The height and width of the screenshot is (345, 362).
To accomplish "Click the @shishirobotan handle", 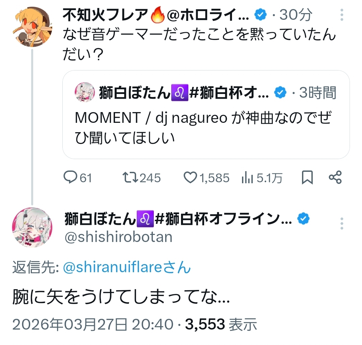I will point(118,237).
